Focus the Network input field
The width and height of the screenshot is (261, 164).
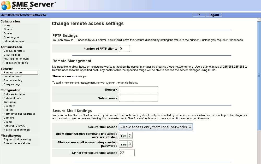pos(138,90)
